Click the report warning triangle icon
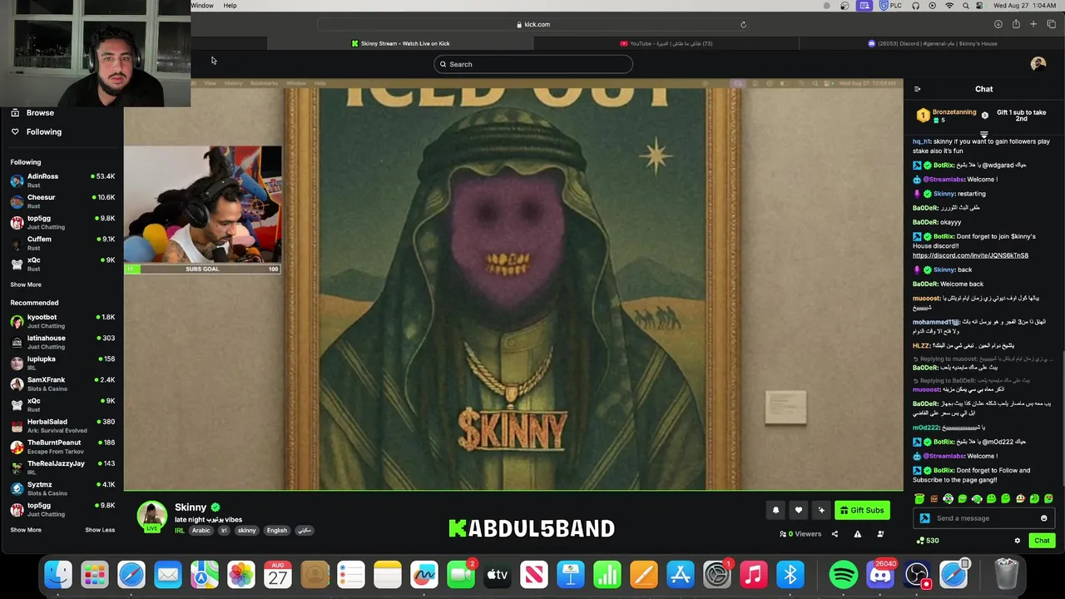This screenshot has height=599, width=1065. (858, 534)
